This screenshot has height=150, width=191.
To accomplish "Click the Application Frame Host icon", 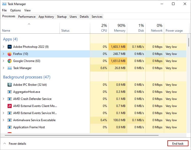I will pos(10,127).
